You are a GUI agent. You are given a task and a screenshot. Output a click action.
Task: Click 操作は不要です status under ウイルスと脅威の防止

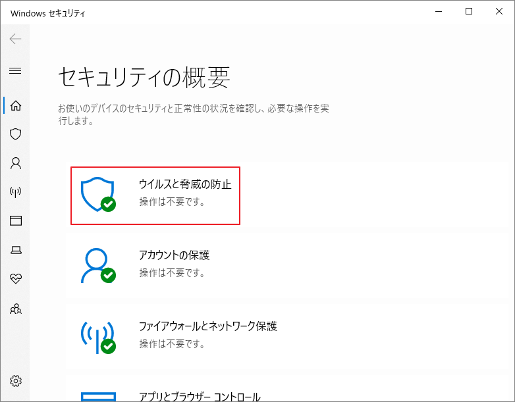click(172, 201)
